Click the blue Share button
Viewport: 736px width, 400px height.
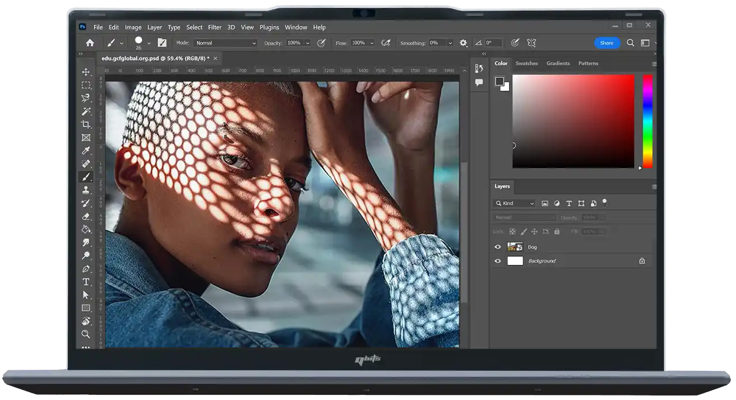coord(607,43)
